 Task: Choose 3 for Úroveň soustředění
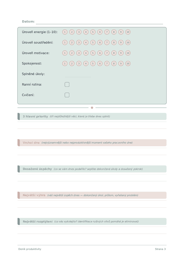(79, 42)
